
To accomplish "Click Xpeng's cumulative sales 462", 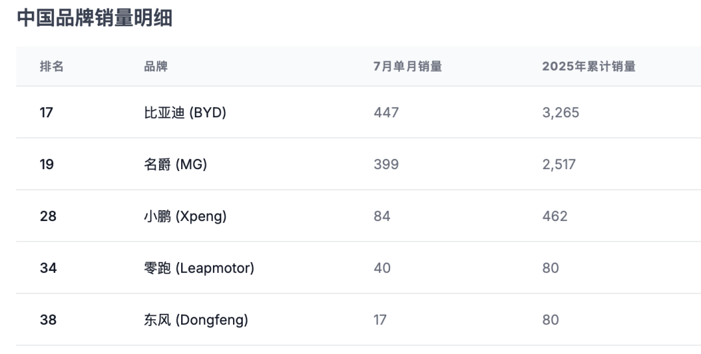I will click(555, 217).
